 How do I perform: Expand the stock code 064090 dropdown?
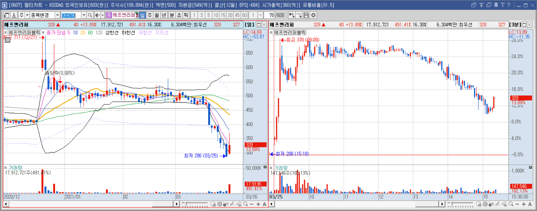coord(84,15)
